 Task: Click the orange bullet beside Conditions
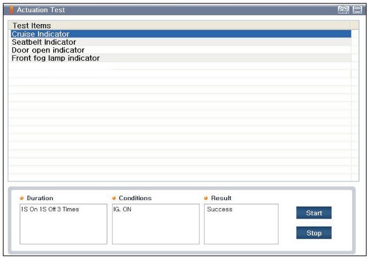[x=114, y=198]
